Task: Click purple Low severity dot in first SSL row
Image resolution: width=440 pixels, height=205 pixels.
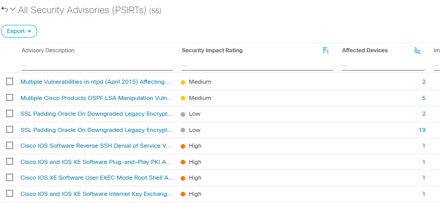Action: [183, 114]
